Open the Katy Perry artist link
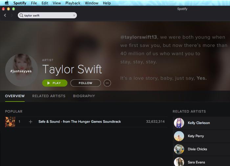Image resolution: width=230 pixels, height=166 pixels. coord(196,136)
